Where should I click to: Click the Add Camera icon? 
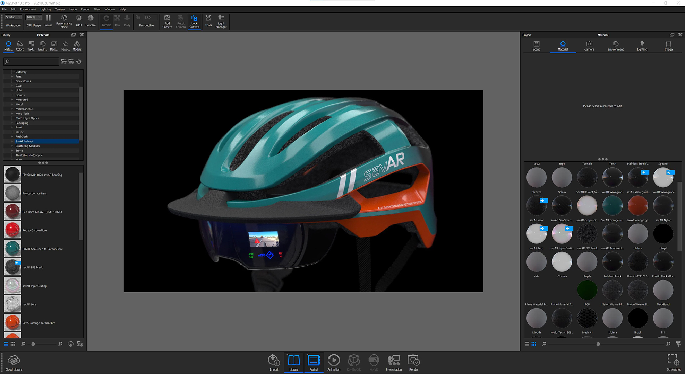tap(167, 21)
